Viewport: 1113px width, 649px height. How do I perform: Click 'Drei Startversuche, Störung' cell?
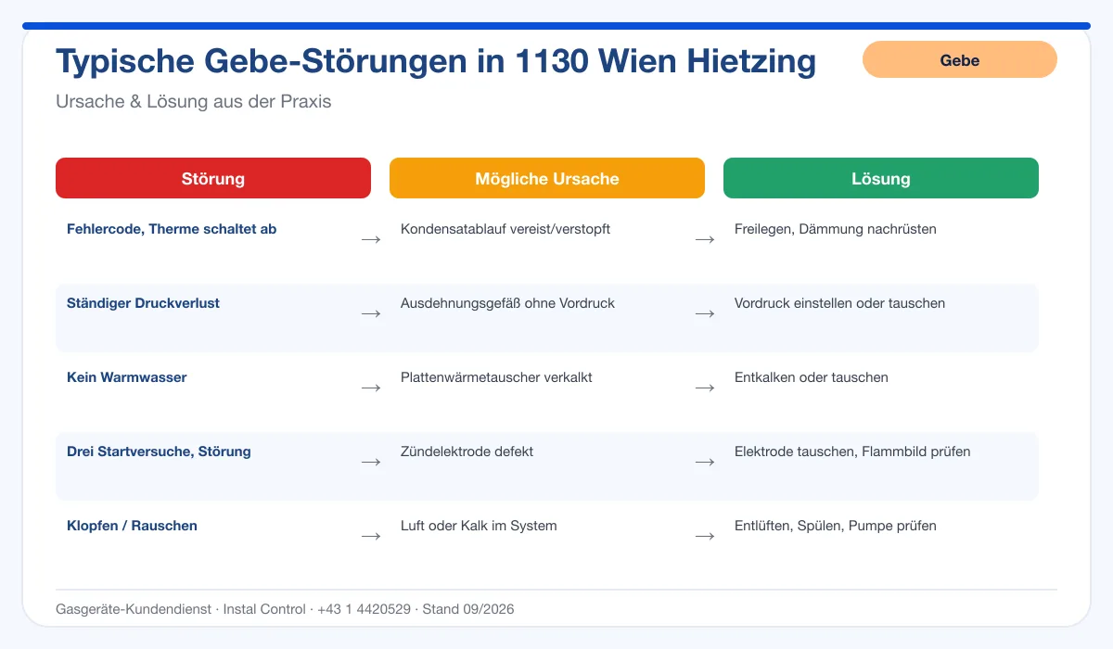(x=159, y=452)
